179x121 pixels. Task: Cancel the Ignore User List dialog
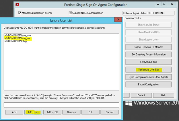click(110, 112)
